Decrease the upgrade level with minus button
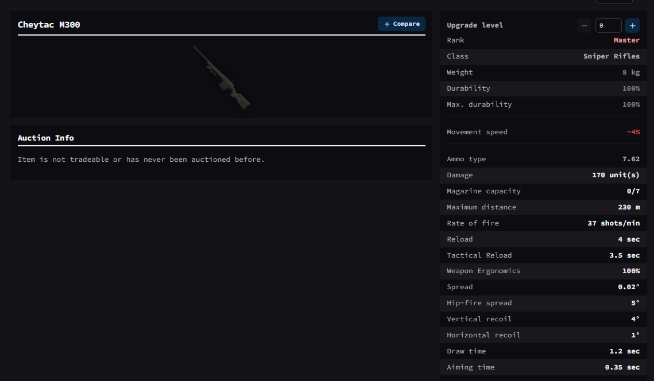 (x=585, y=25)
